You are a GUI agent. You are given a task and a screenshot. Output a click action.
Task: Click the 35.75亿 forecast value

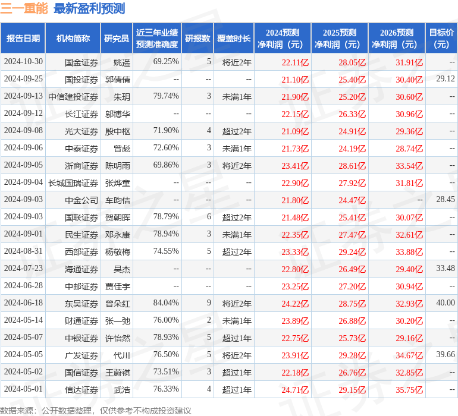click(x=409, y=390)
